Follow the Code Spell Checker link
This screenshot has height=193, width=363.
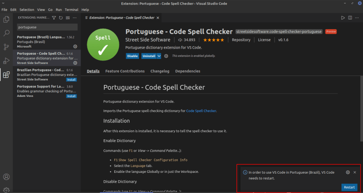(201, 111)
